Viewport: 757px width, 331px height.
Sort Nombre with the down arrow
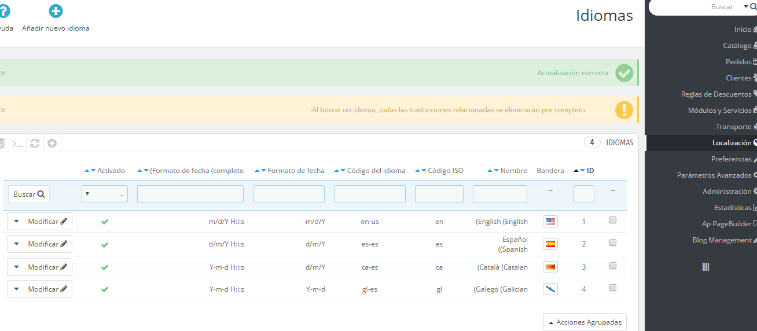click(496, 171)
